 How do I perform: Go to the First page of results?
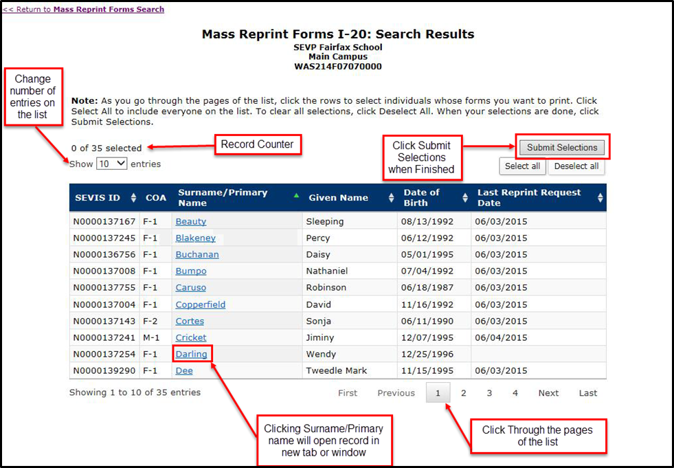tap(348, 392)
